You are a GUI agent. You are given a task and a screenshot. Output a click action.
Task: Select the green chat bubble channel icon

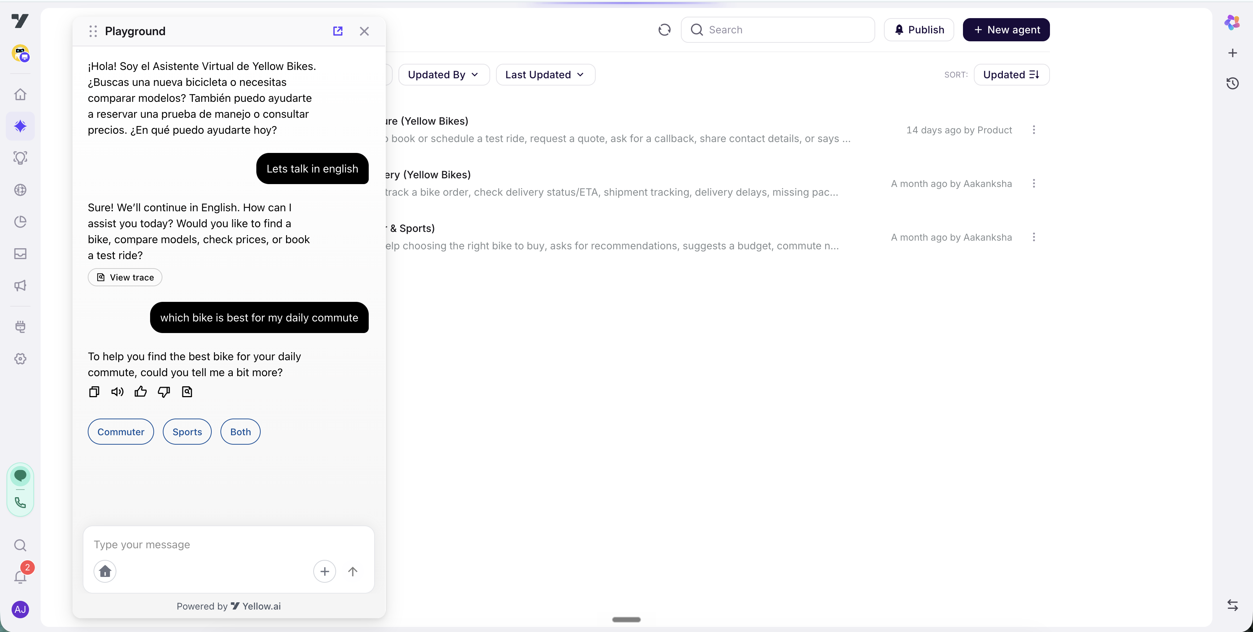[x=20, y=475]
